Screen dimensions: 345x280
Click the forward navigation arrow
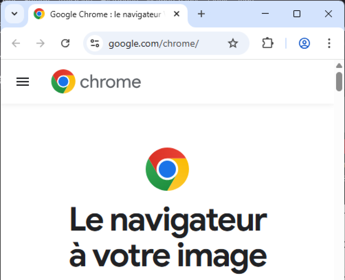(40, 43)
